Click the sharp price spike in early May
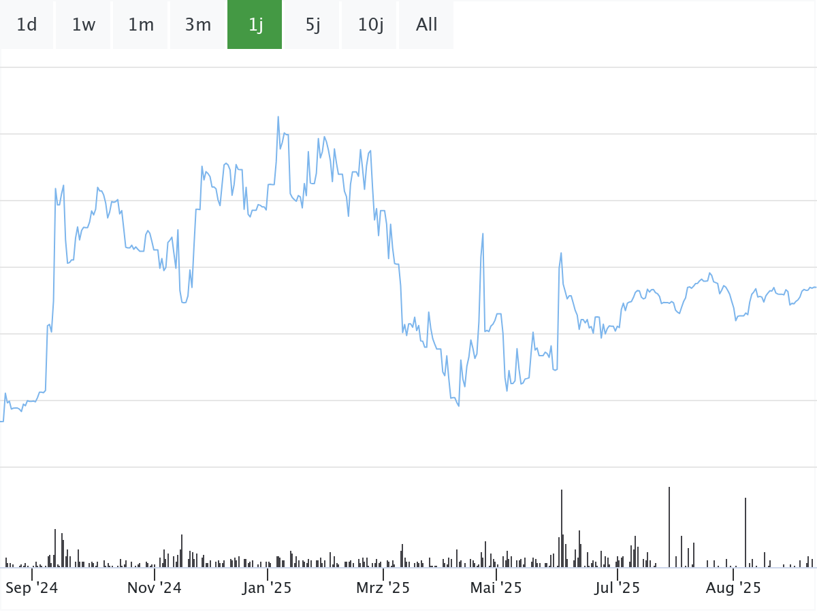The height and width of the screenshot is (612, 817). click(x=483, y=234)
